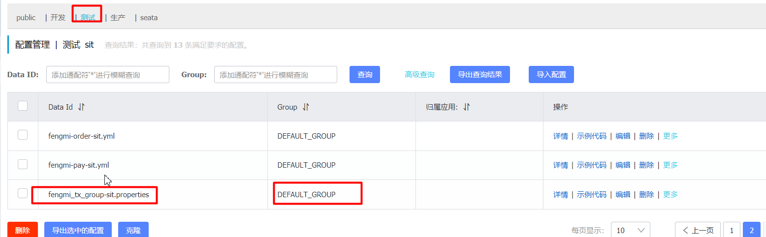Edit the fengmi-pay-sit.yml configuration
Image resolution: width=766 pixels, height=237 pixels.
[623, 165]
